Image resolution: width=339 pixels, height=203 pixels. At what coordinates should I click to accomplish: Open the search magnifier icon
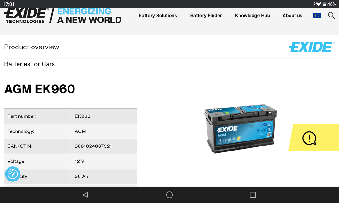pos(331,16)
